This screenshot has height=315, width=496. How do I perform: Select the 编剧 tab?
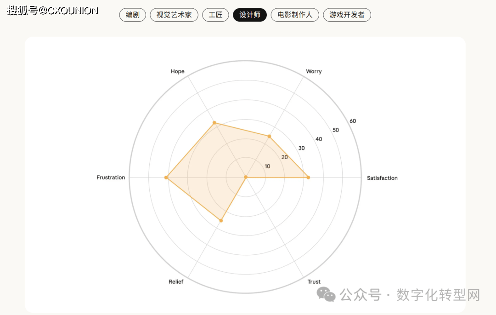click(132, 15)
